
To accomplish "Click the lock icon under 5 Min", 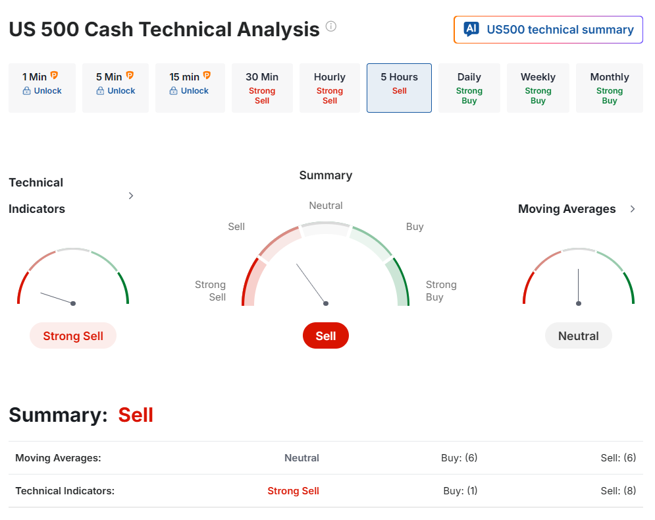I will [100, 91].
